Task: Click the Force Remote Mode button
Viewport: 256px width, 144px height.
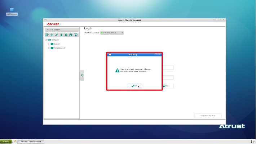Action: click(208, 116)
